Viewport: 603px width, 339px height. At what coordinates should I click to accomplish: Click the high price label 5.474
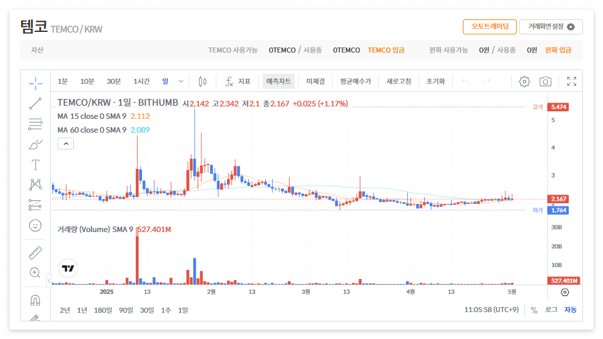pos(559,107)
